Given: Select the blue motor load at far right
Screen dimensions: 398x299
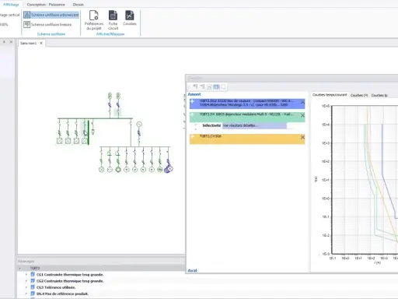Looking at the screenshot, I should (169, 169).
